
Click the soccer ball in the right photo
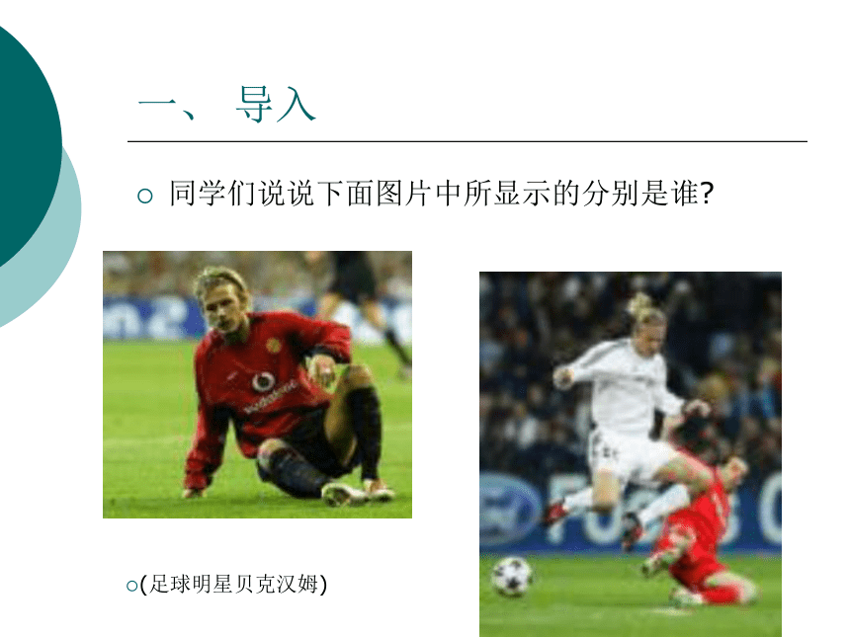(x=511, y=578)
